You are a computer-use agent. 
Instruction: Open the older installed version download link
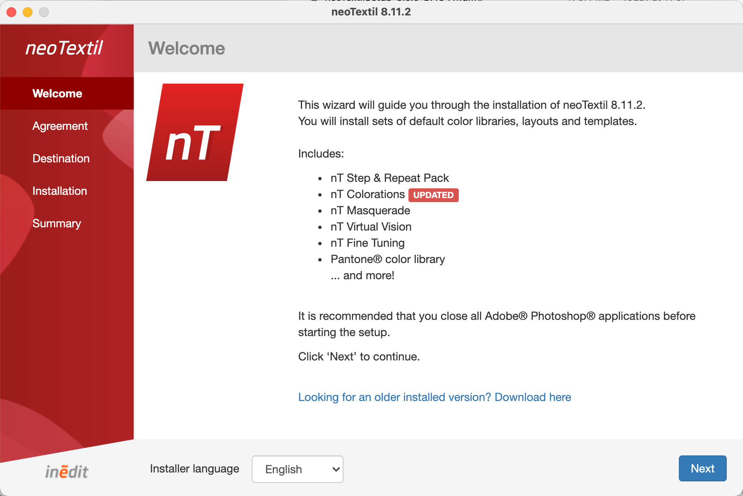[434, 397]
